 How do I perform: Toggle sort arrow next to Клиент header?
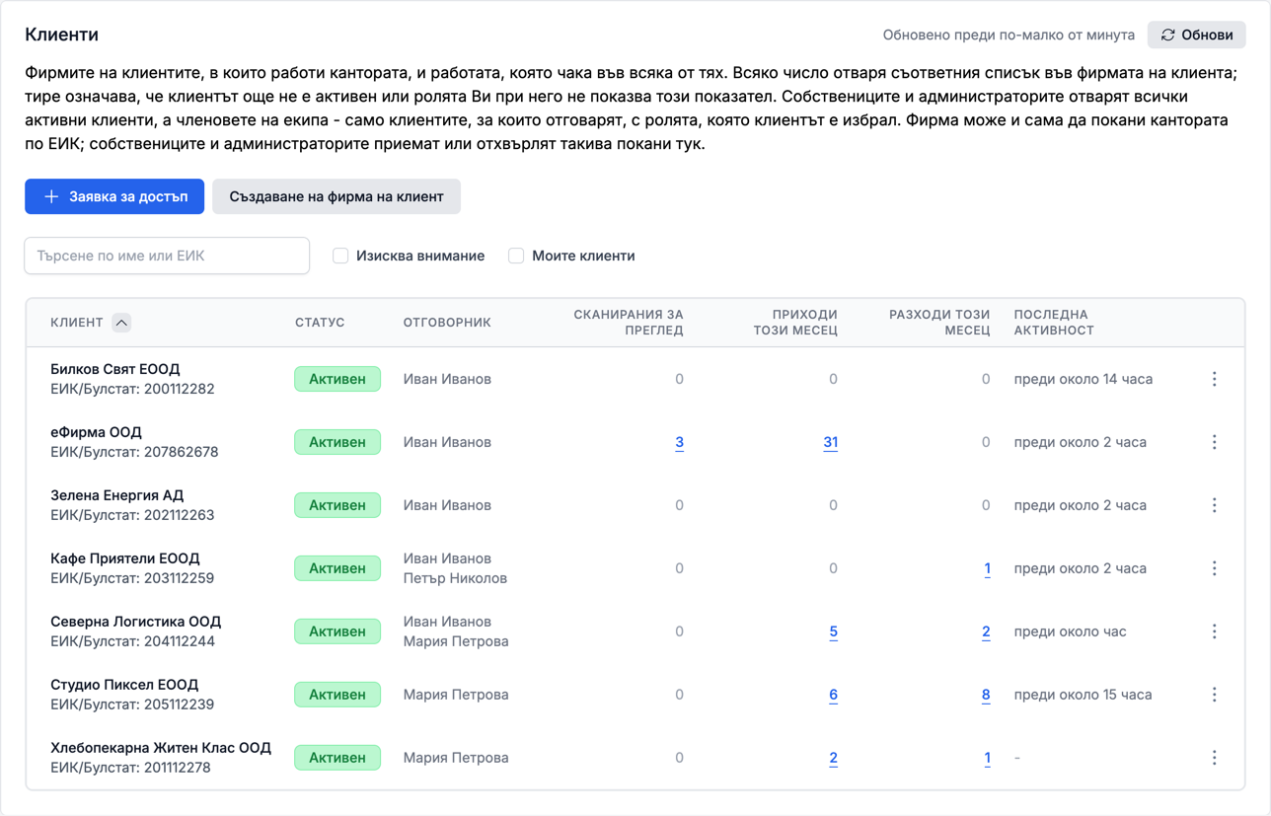[x=121, y=323]
